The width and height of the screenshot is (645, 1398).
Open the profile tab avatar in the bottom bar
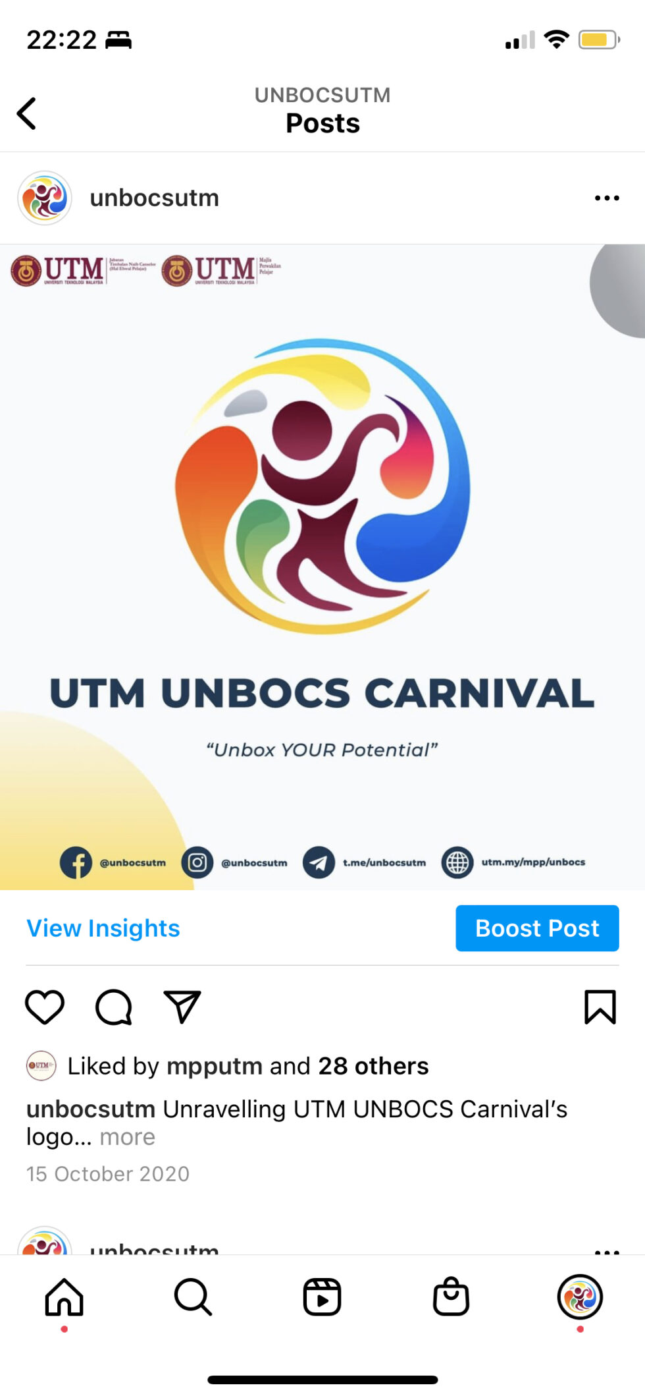[580, 1297]
